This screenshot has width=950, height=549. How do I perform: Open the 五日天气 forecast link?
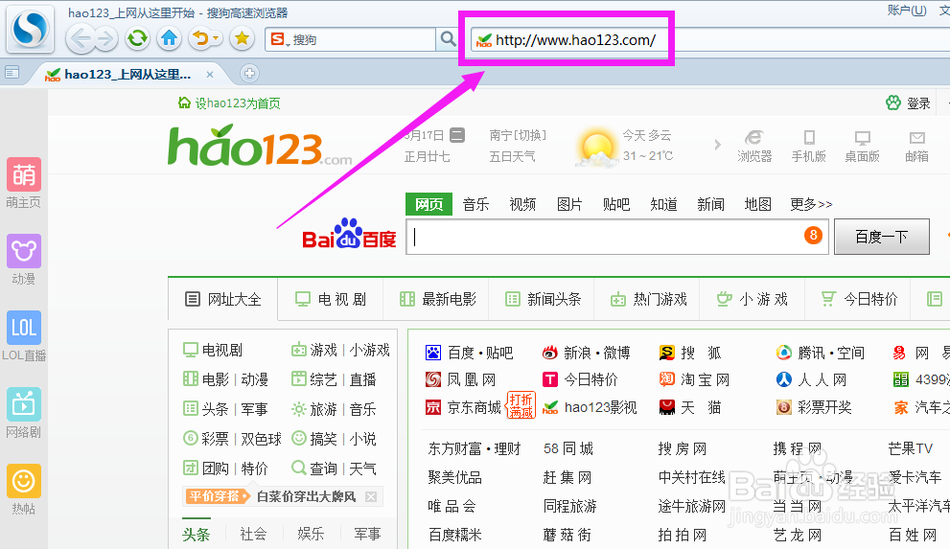512,157
